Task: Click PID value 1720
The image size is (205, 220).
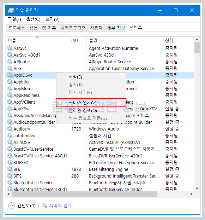Action: [76, 129]
